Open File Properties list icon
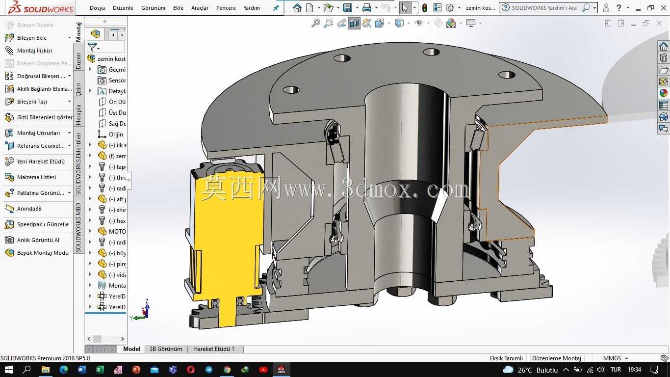 click(x=437, y=8)
